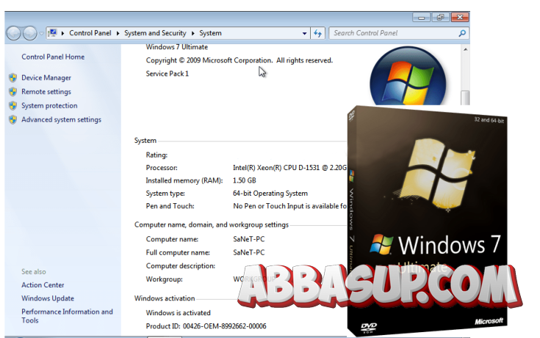Click scrollbar up arrow
Screen dimensions: 540x338
(x=465, y=50)
